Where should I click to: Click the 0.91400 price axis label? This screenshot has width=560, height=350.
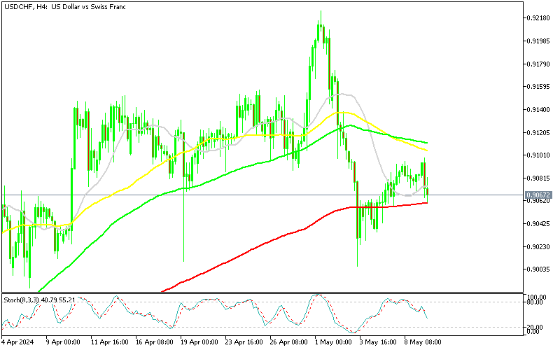539,110
